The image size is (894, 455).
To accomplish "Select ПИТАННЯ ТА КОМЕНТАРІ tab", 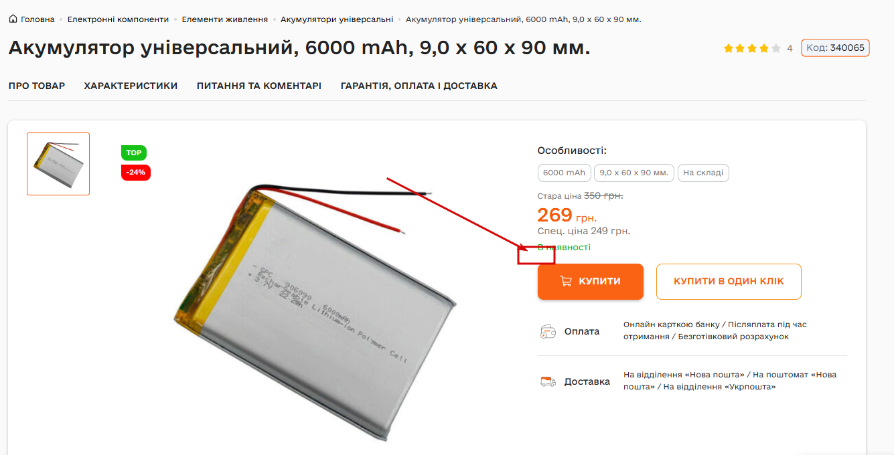I will coord(259,86).
